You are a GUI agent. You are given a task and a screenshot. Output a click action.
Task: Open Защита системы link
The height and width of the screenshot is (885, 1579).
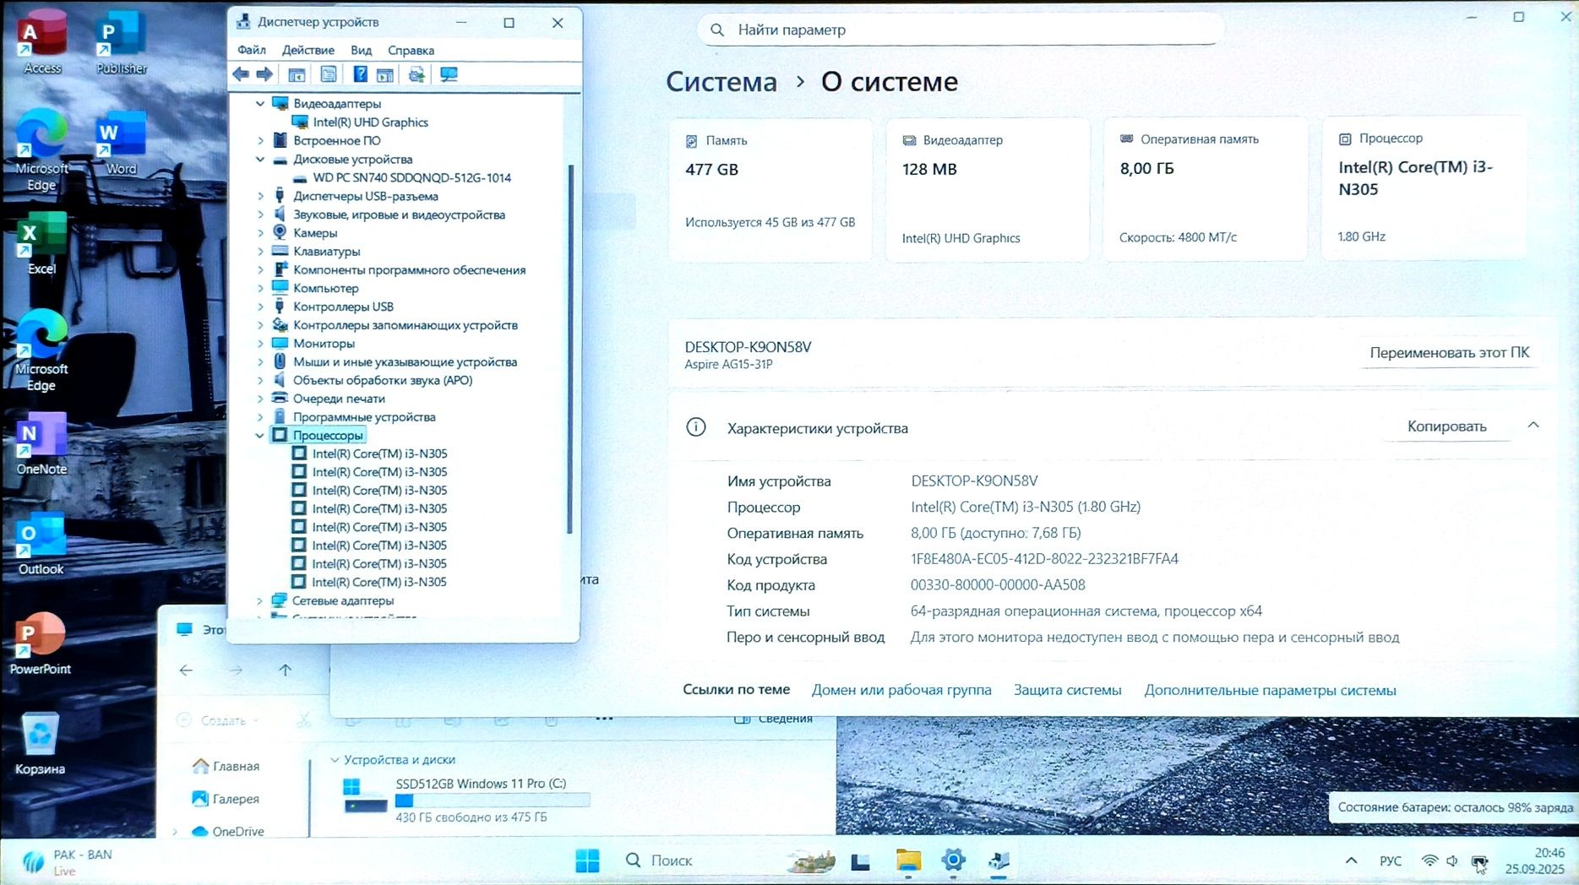(x=1068, y=690)
